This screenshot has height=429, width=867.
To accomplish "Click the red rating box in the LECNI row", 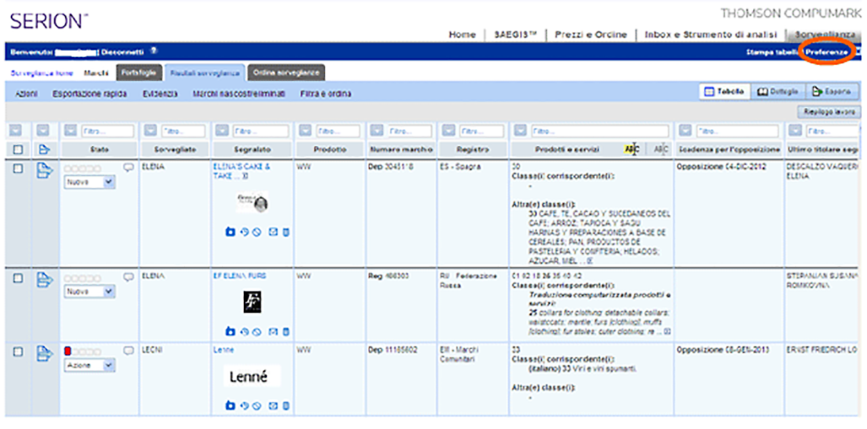I will click(68, 351).
